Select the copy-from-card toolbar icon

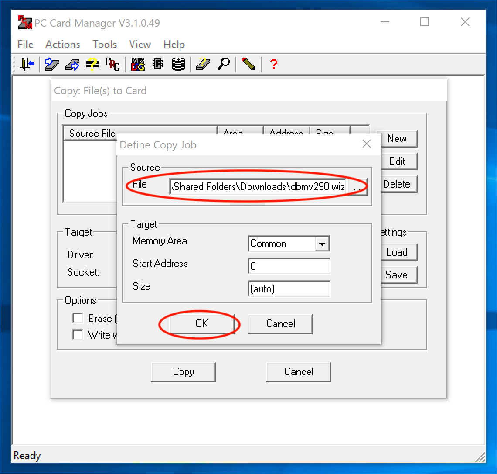pyautogui.click(x=72, y=64)
